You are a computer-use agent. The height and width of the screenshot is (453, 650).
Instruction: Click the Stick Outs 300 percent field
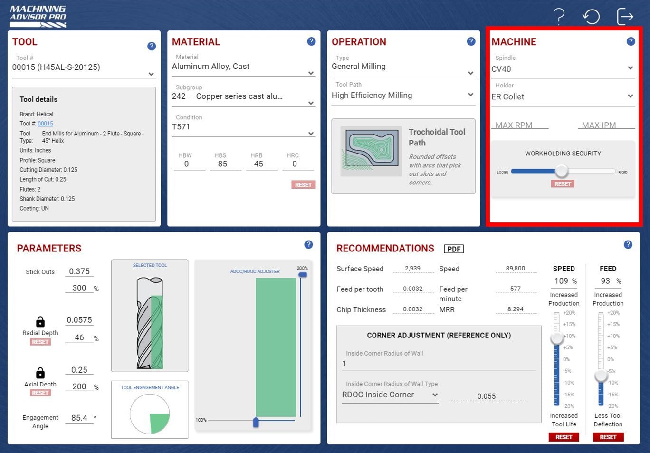(x=79, y=288)
